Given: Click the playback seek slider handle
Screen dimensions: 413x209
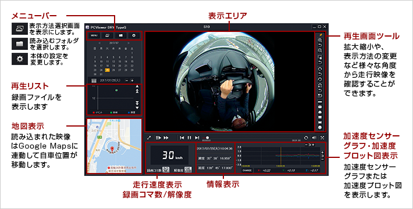Looking at the screenshot, I should click(207, 138).
